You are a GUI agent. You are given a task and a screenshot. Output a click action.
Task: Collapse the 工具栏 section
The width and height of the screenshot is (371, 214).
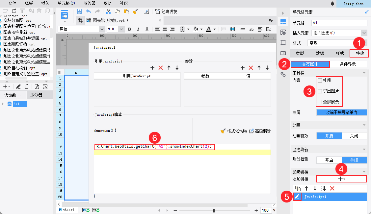coord(364,73)
